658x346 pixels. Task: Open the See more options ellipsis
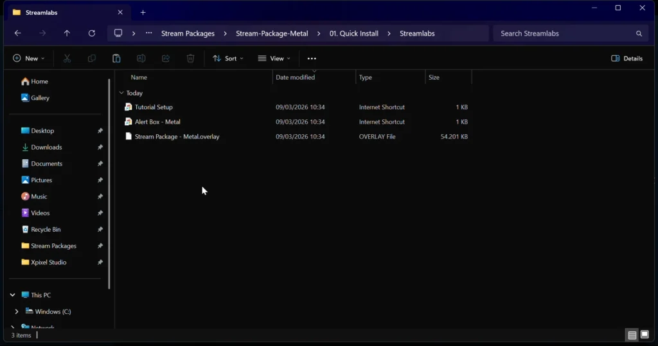coord(312,58)
